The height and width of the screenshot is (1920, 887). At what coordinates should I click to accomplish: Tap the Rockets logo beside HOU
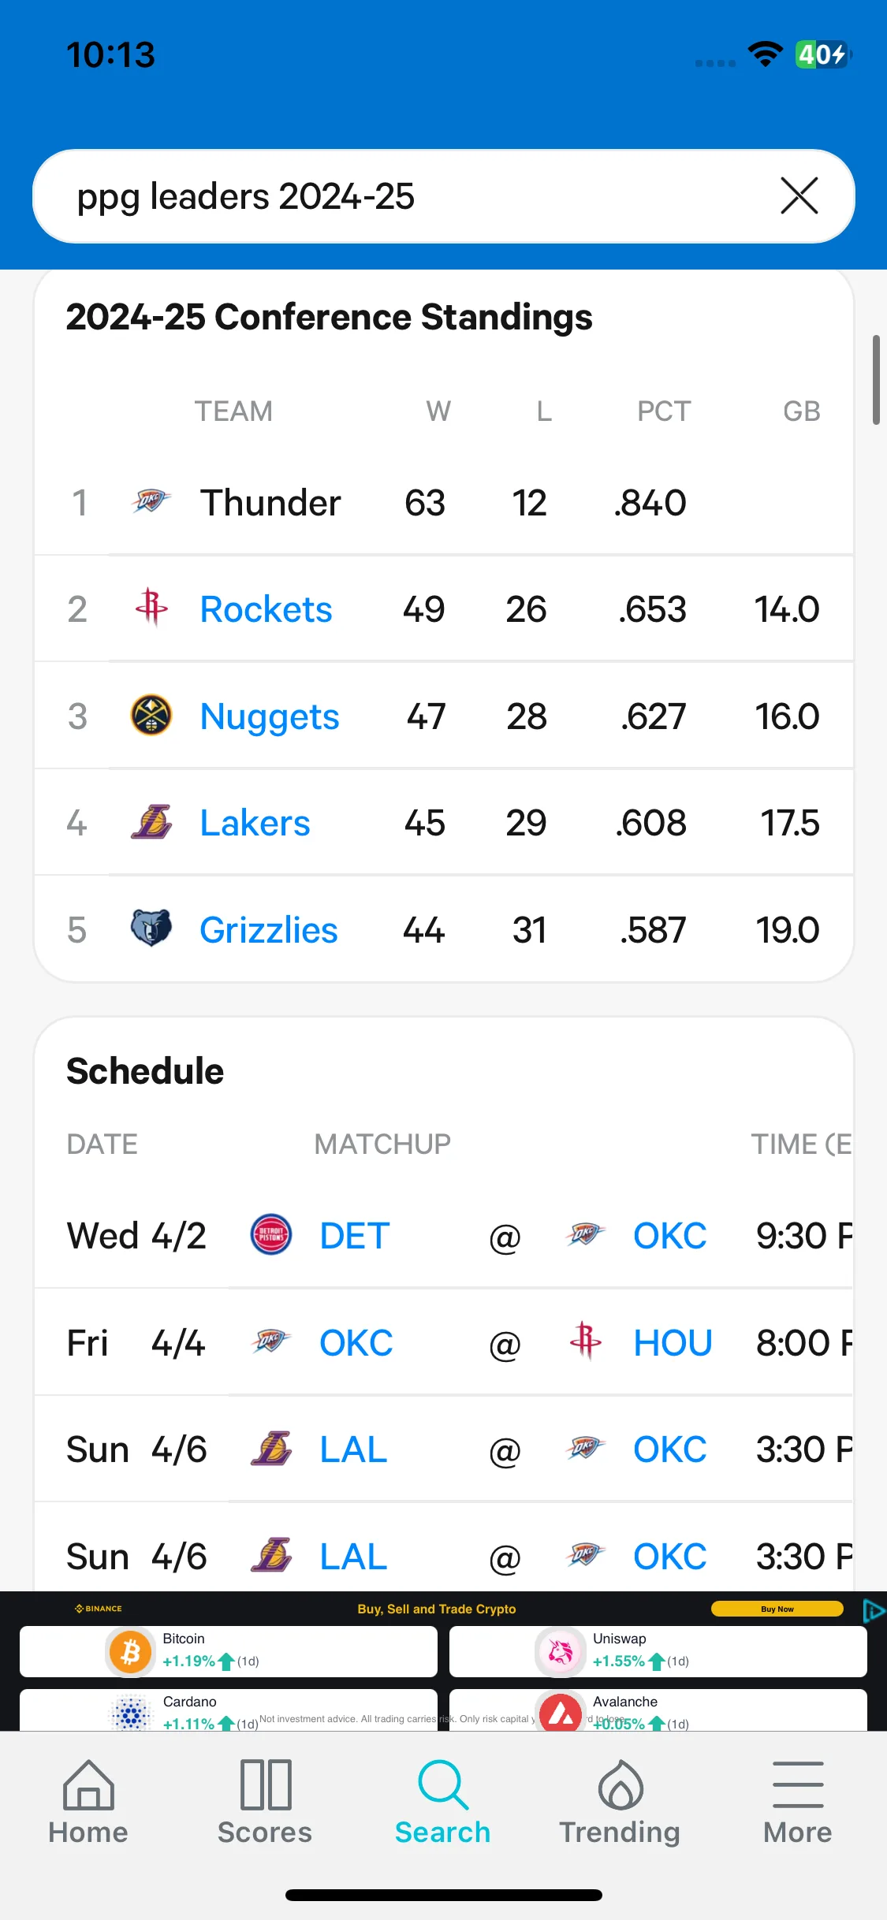[x=585, y=1341]
